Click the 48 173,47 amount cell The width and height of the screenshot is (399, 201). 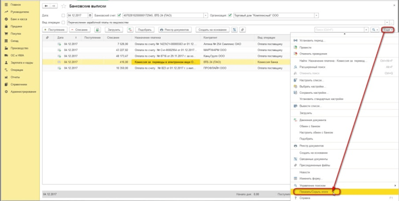(x=118, y=56)
